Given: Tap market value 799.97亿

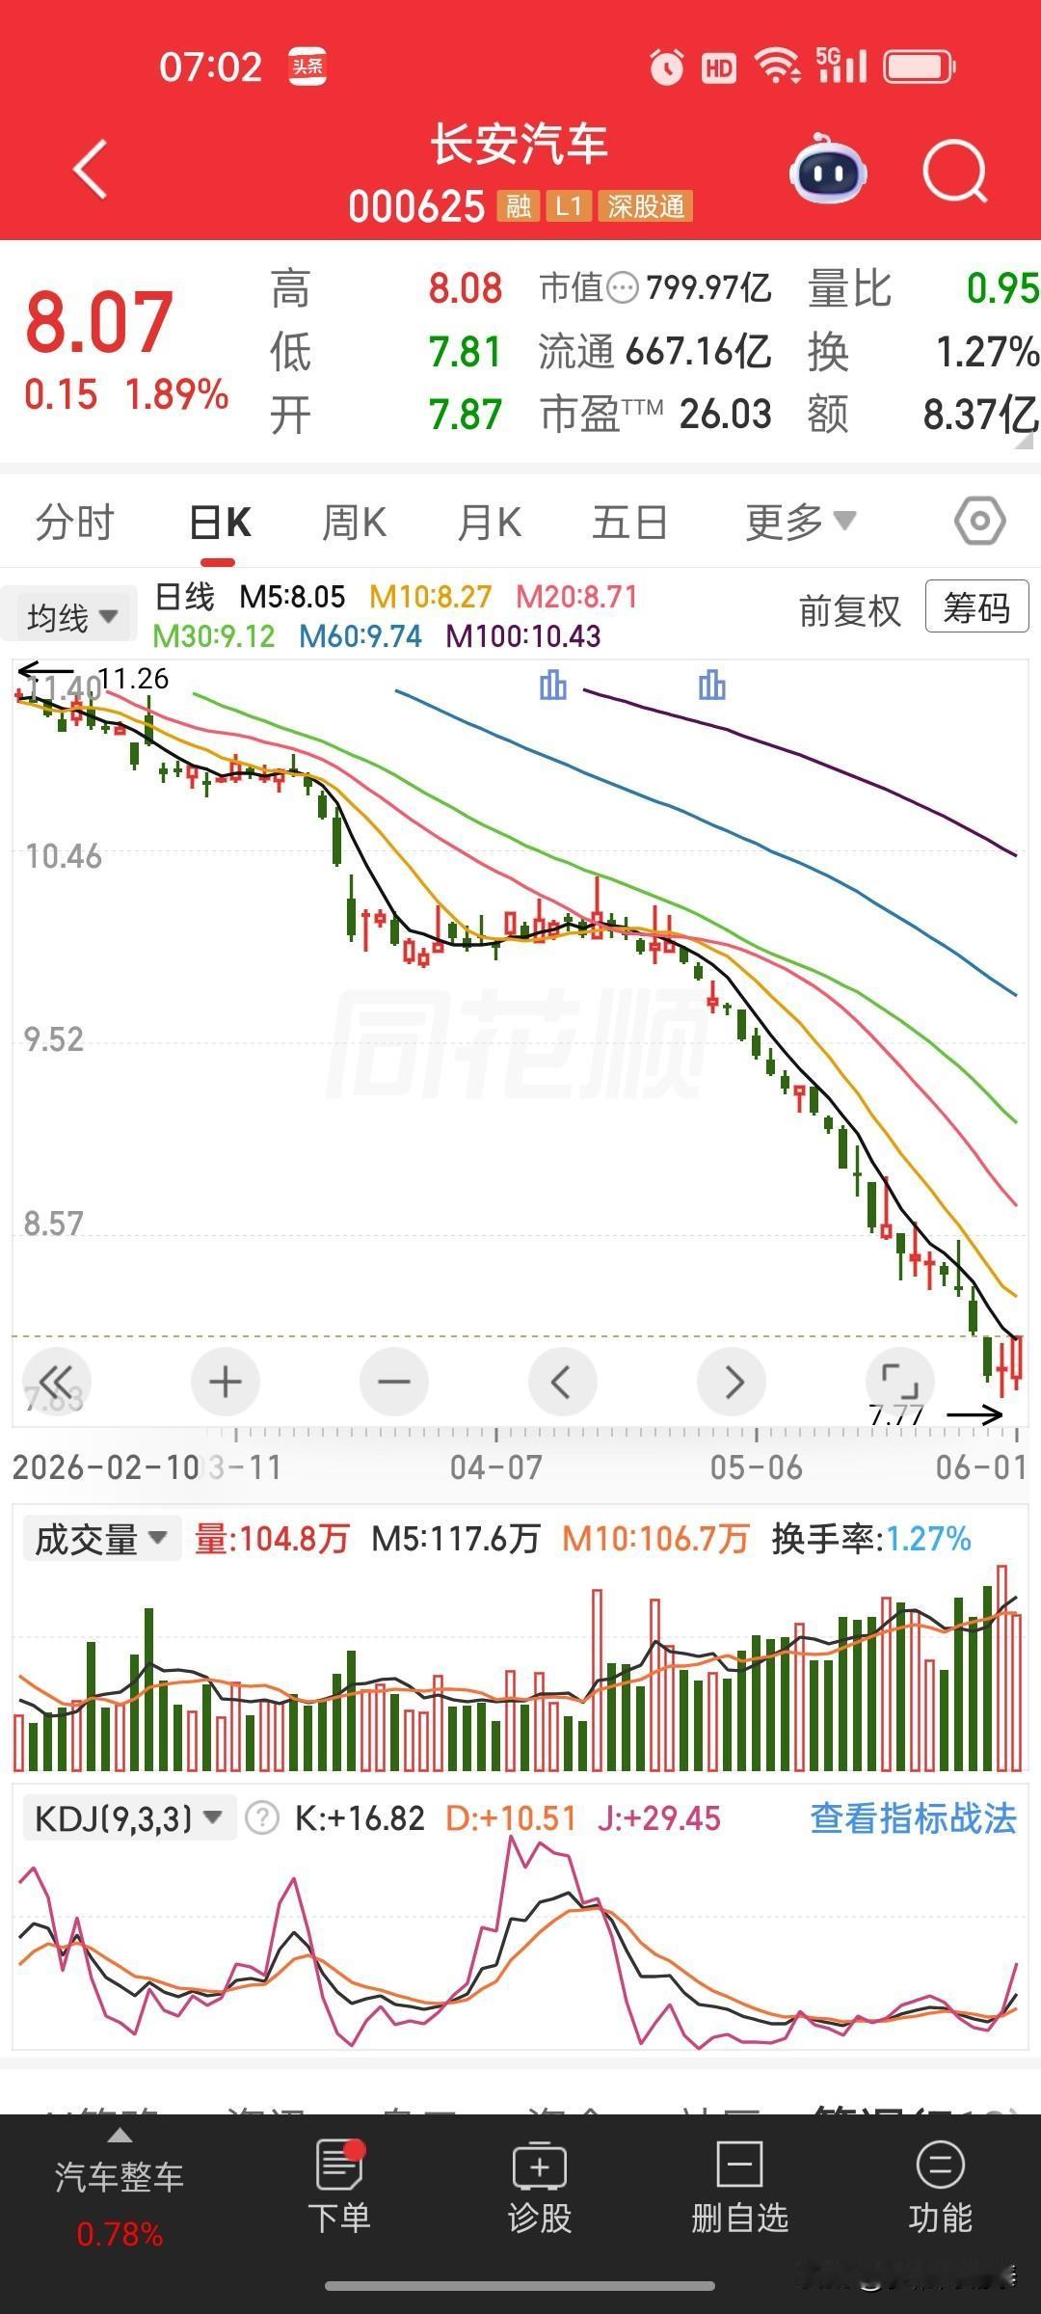Looking at the screenshot, I should coord(708,287).
